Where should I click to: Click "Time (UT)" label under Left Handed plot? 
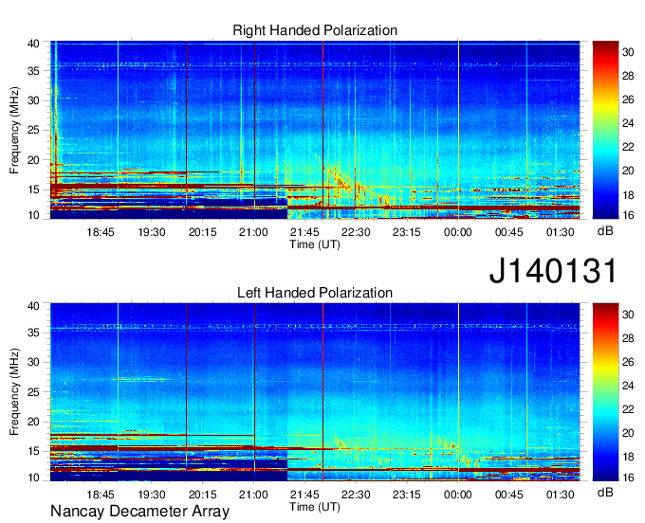(x=315, y=507)
